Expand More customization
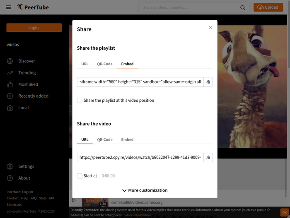 (x=145, y=190)
